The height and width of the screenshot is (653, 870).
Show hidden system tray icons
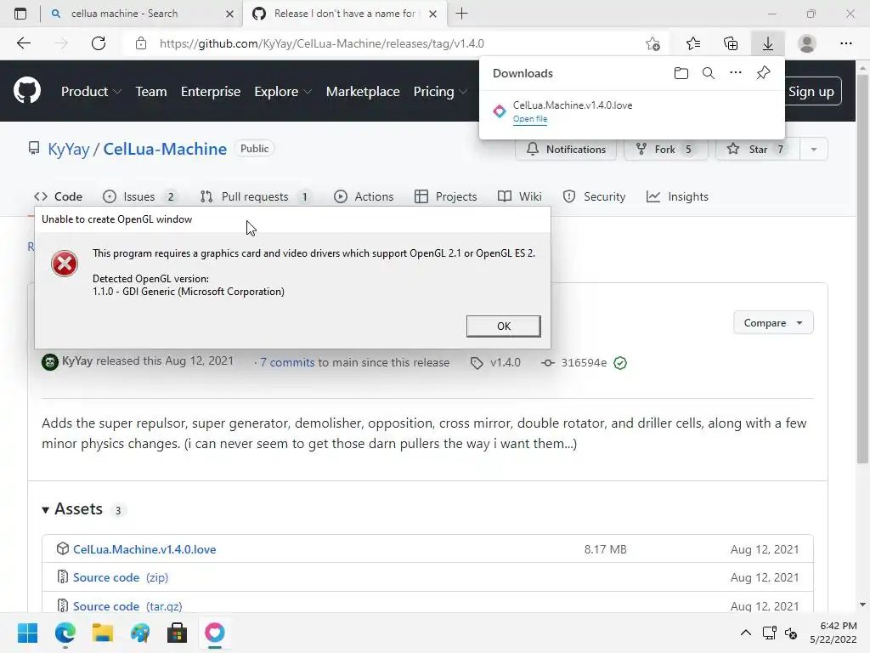746,633
